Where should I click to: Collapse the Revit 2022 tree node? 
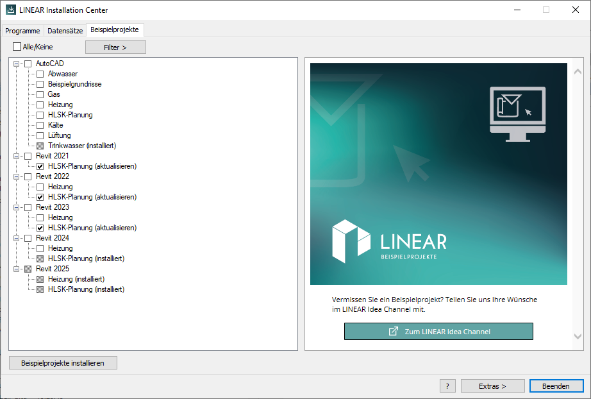[x=16, y=176]
